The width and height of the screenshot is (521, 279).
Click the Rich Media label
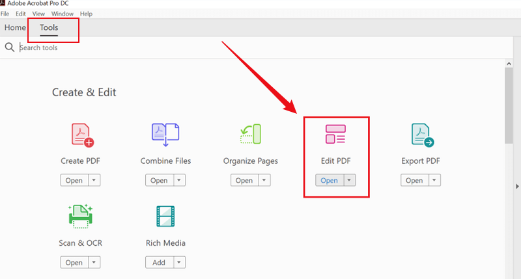pyautogui.click(x=165, y=243)
